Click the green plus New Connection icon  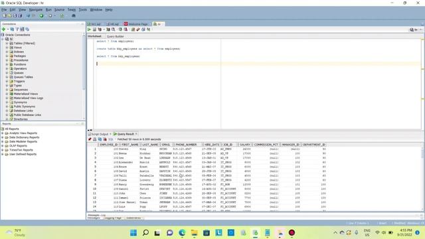pyautogui.click(x=3, y=29)
